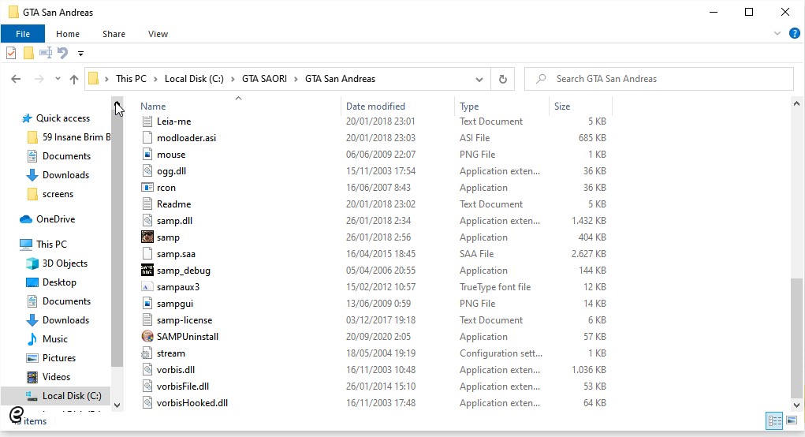The image size is (805, 437).
Task: Expand chevron after This PC breadcrumb
Action: coord(155,79)
